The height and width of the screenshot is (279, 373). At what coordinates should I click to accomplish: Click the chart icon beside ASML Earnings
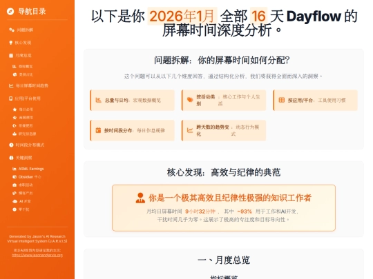[15, 169]
